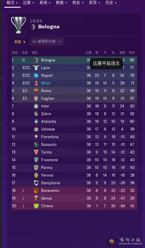The height and width of the screenshot is (248, 145).
Task: Click the silver trophy cup icon
Action: coord(18,25)
